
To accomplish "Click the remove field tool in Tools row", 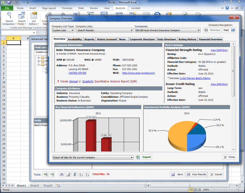I will point(52,174).
